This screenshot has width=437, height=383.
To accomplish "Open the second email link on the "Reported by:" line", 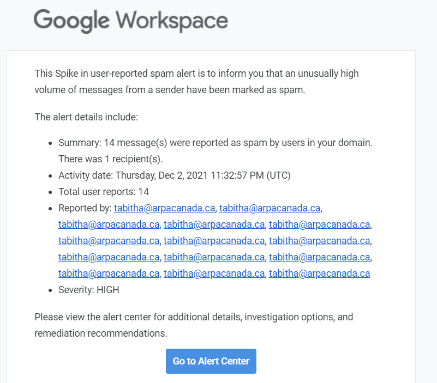I will point(270,208).
